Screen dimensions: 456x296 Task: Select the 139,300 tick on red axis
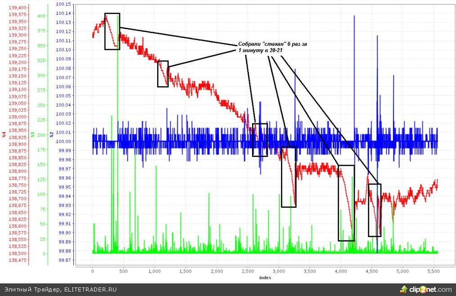[x=18, y=35]
